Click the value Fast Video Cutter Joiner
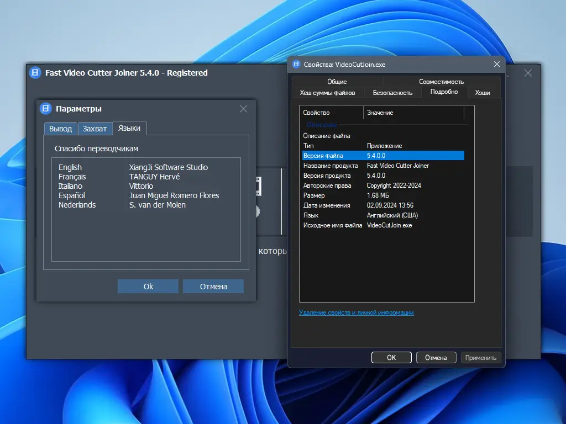This screenshot has height=424, width=566. pos(398,166)
